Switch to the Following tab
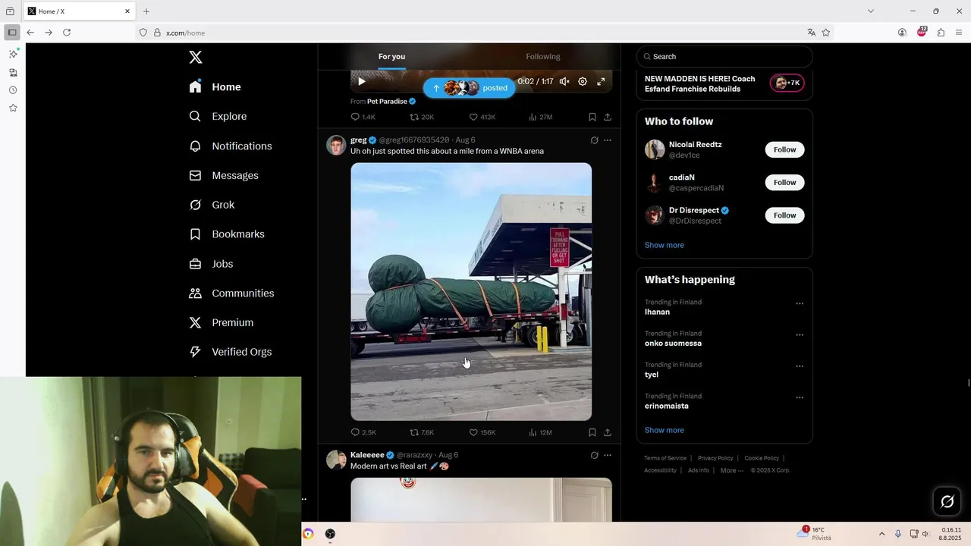 point(543,57)
